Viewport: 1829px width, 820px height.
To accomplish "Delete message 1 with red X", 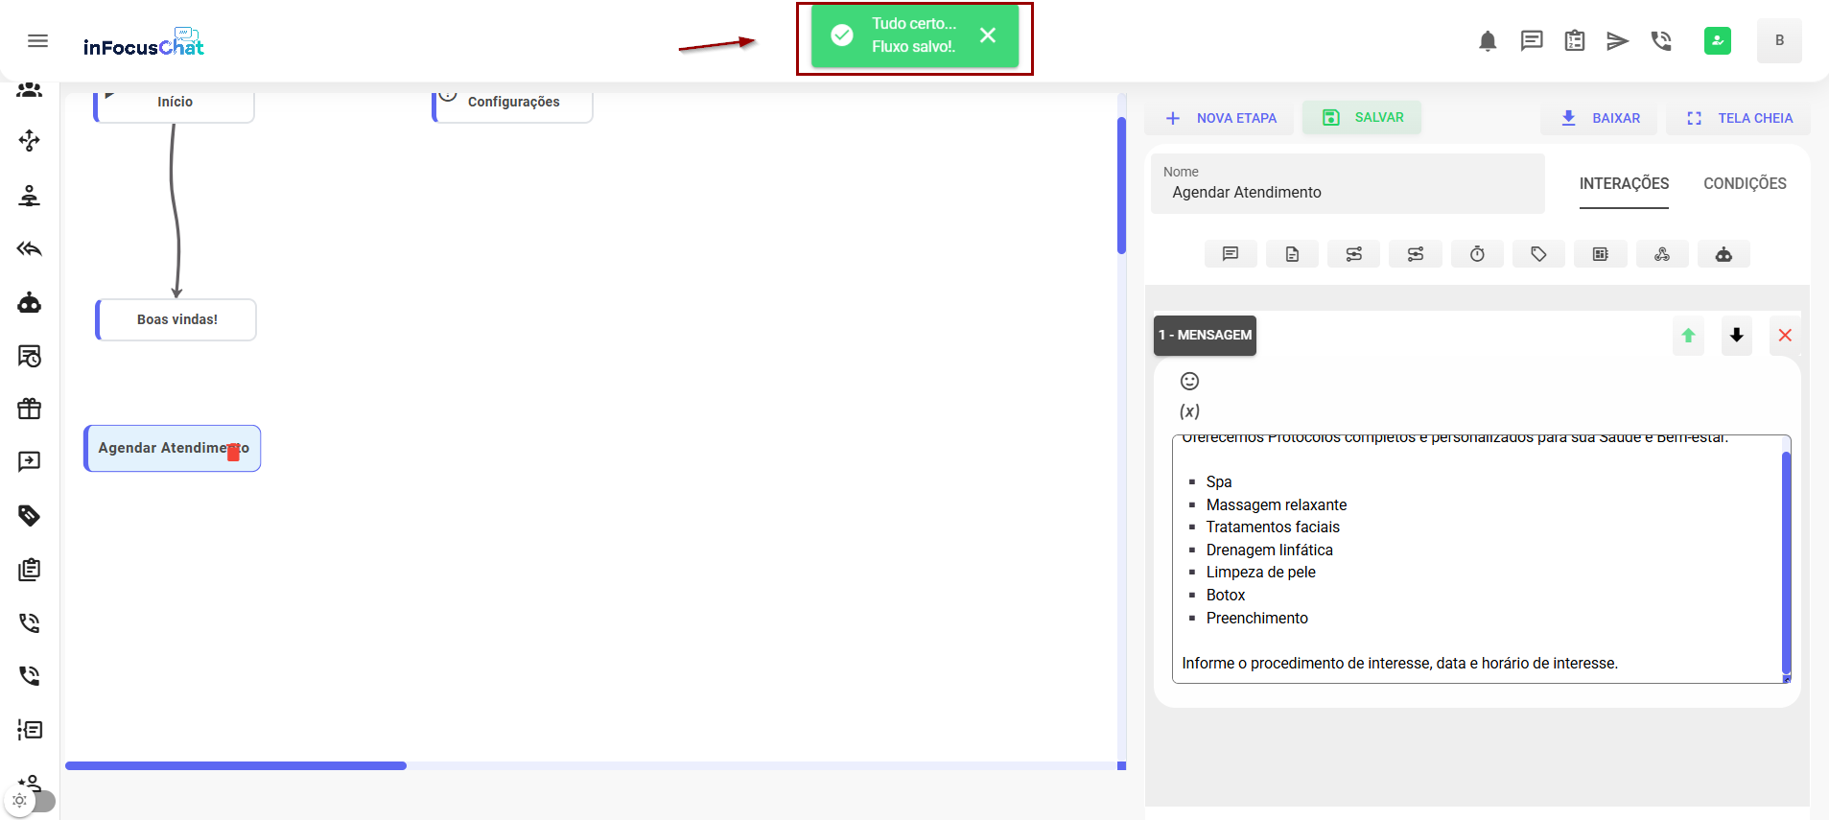I will click(x=1785, y=336).
